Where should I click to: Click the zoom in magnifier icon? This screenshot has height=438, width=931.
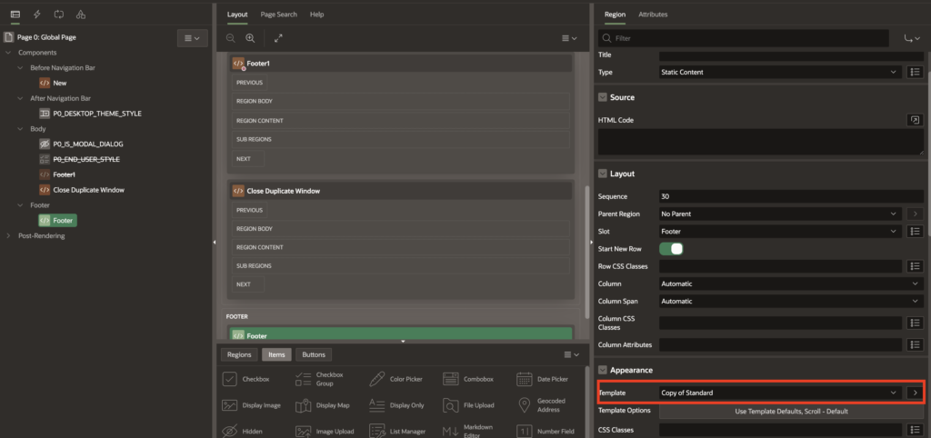point(250,38)
